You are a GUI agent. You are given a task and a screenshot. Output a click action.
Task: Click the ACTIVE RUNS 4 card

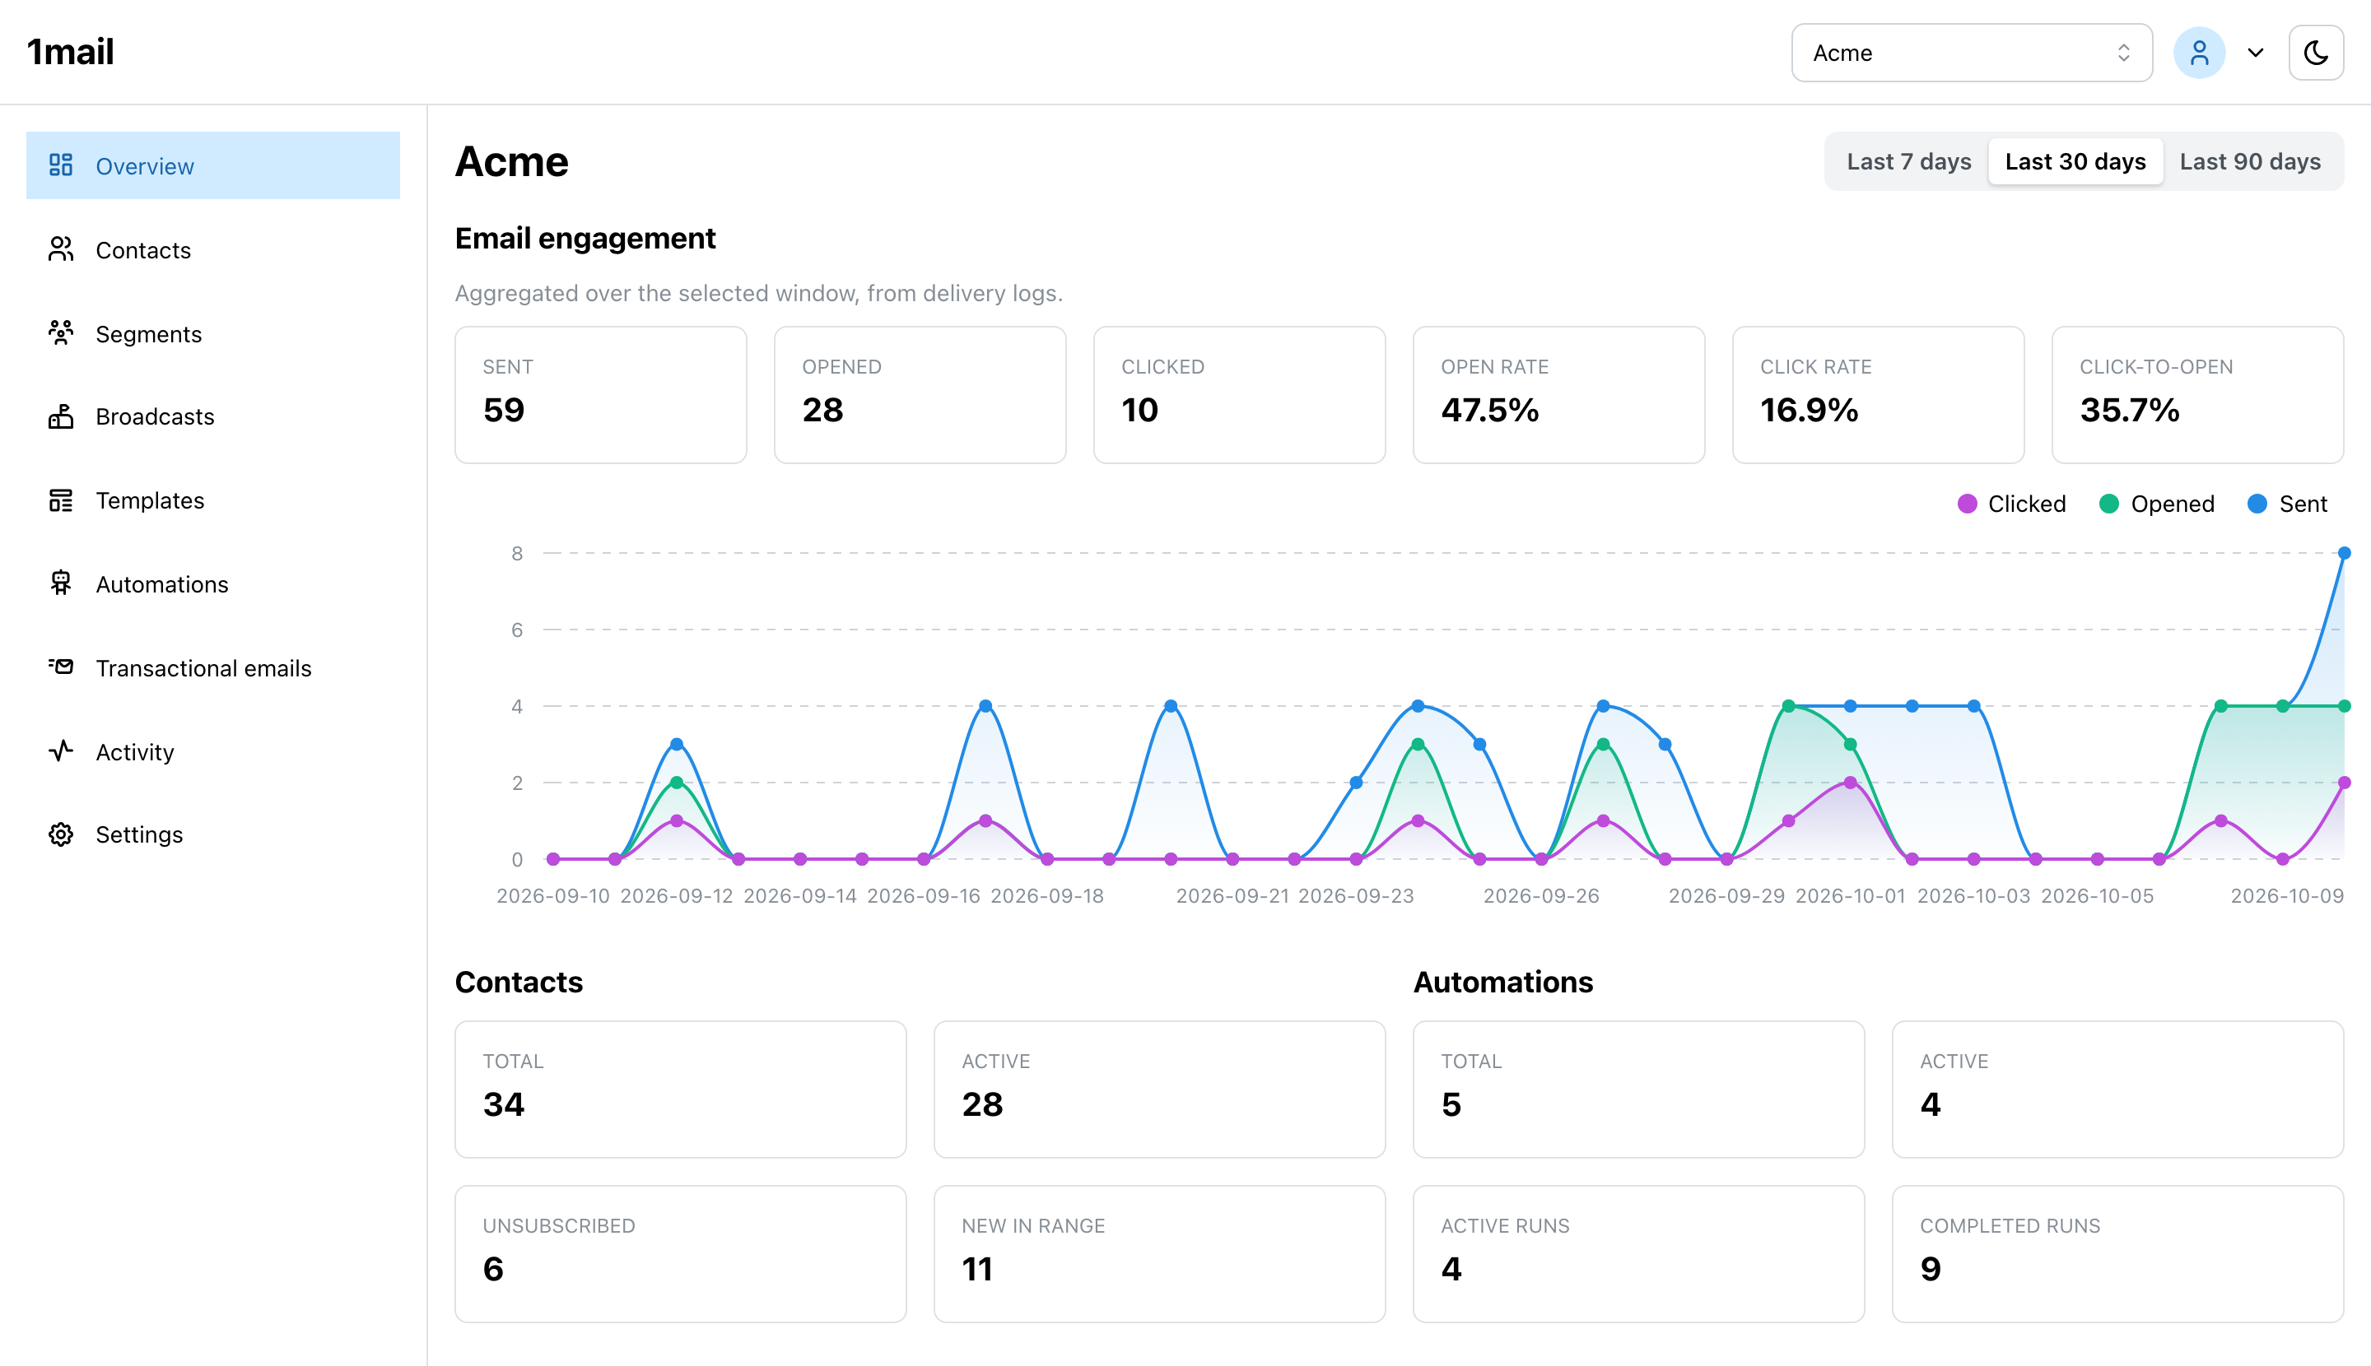[x=1639, y=1253]
